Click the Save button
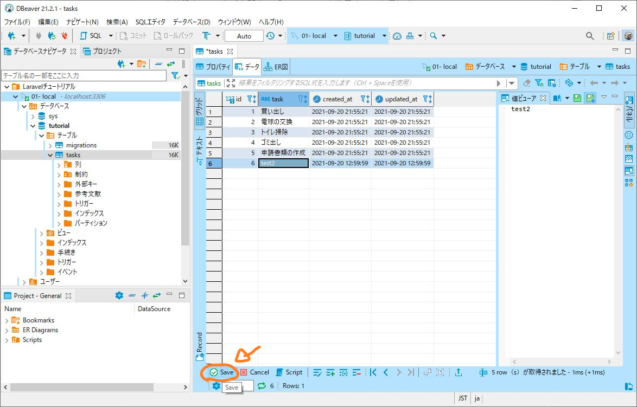 (222, 372)
